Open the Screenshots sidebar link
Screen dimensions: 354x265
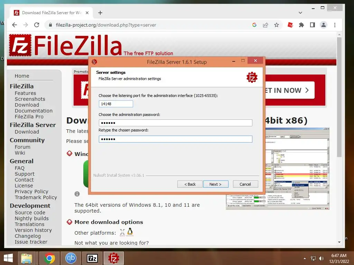click(x=30, y=99)
